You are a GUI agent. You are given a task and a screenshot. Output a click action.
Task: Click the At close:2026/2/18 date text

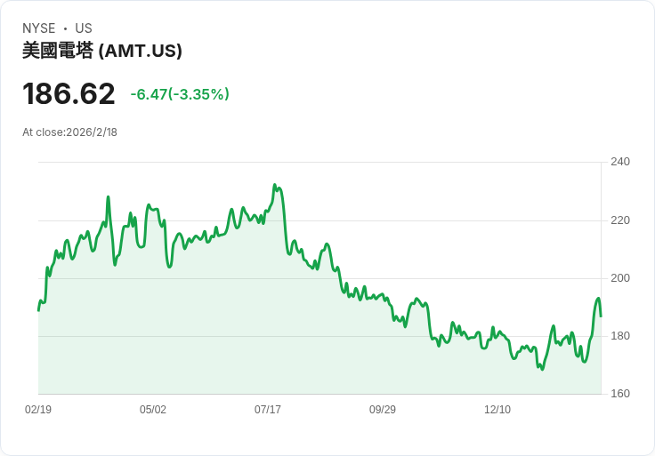[x=69, y=132]
